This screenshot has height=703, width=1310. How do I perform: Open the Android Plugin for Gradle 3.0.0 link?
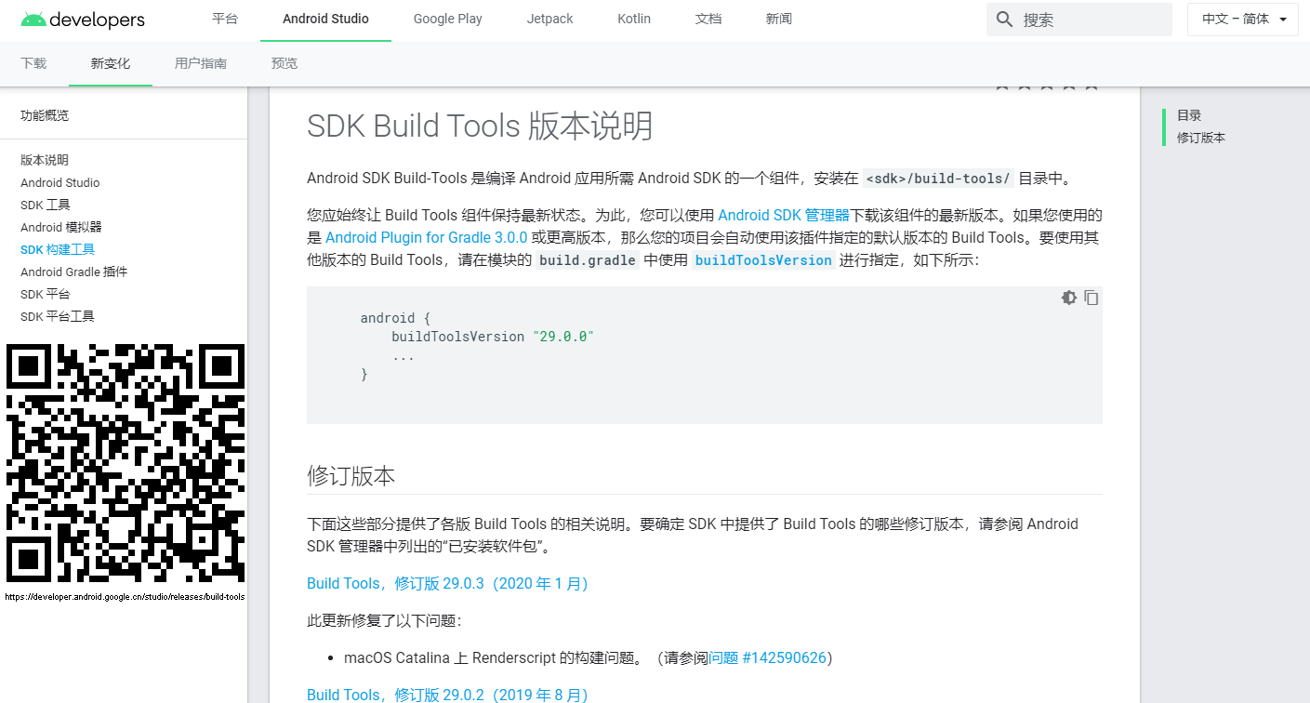426,237
